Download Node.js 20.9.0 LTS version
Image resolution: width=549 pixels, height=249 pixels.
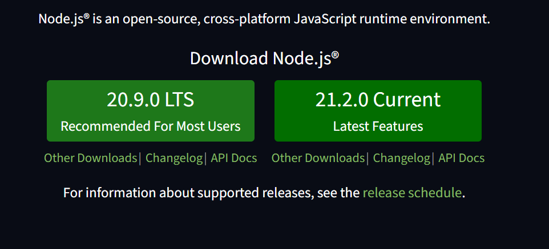(151, 111)
